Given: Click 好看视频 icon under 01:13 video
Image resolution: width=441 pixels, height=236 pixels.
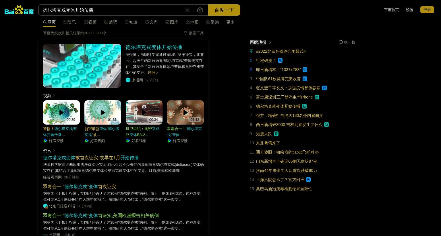Looking at the screenshot, I should click(169, 141).
